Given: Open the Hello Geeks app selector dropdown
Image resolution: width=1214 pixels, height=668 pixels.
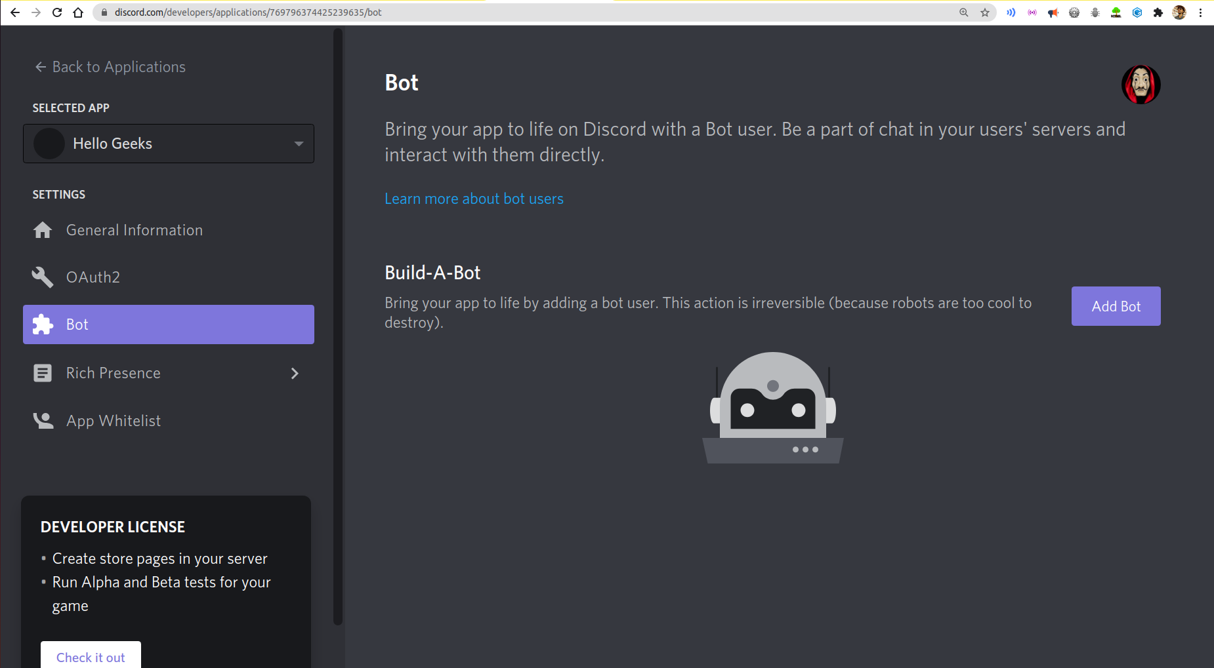Looking at the screenshot, I should click(x=169, y=144).
